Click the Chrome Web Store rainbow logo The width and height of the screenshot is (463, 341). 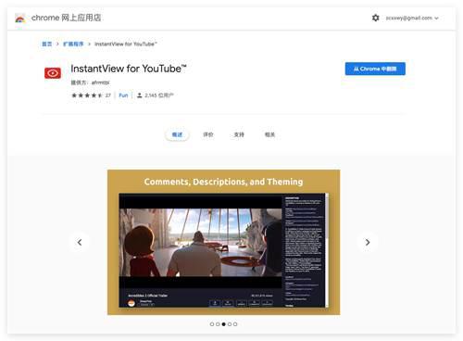tap(20, 19)
